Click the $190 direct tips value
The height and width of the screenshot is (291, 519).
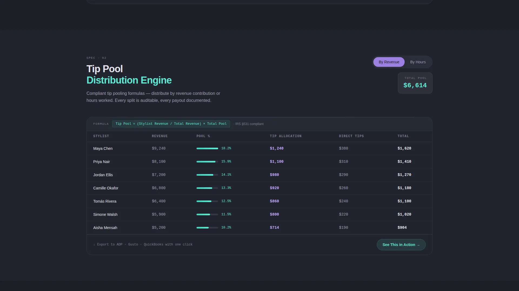(344, 228)
